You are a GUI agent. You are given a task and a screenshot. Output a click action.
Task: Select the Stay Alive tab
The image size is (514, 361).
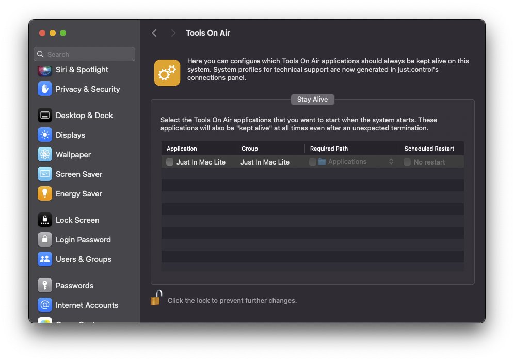point(312,99)
